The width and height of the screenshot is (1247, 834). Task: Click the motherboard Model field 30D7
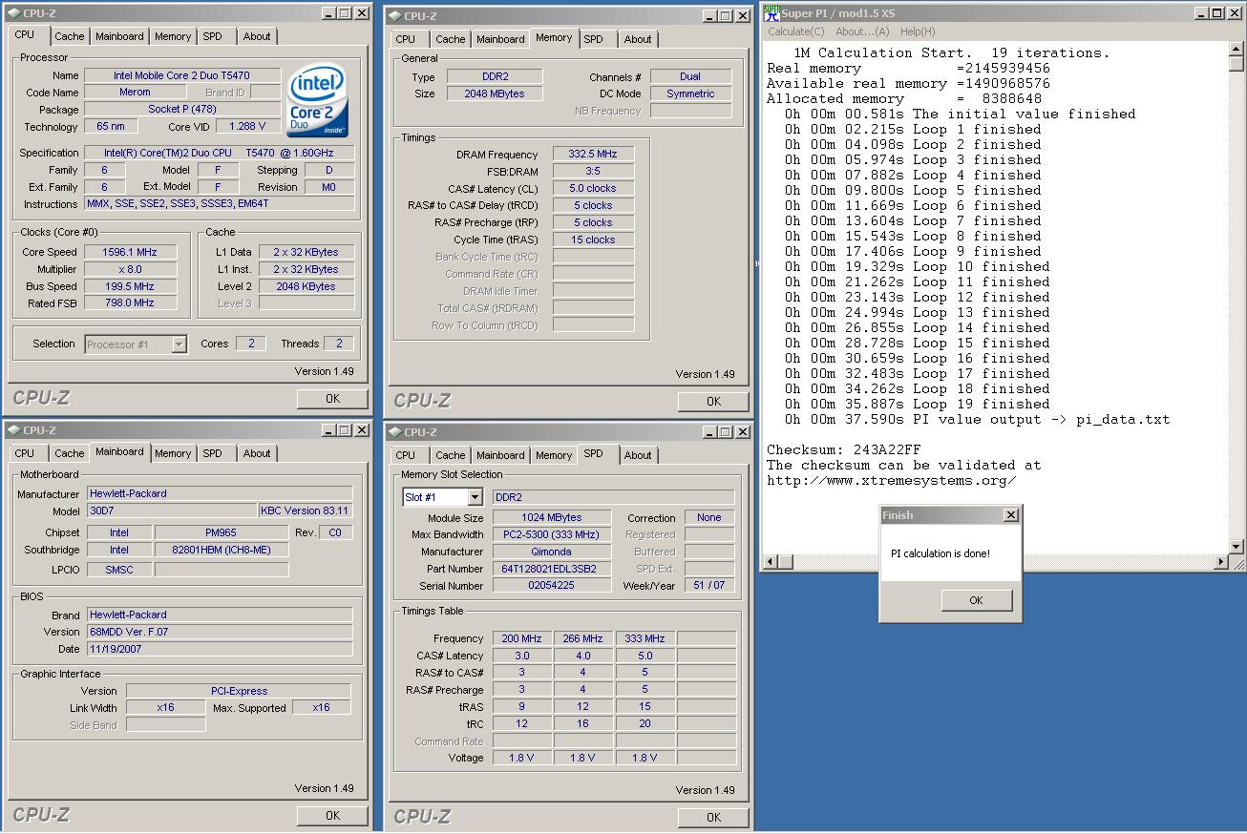(x=172, y=511)
